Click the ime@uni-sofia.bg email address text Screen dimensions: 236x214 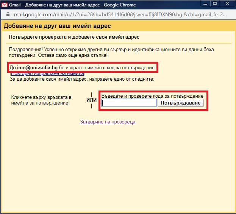coord(37,68)
